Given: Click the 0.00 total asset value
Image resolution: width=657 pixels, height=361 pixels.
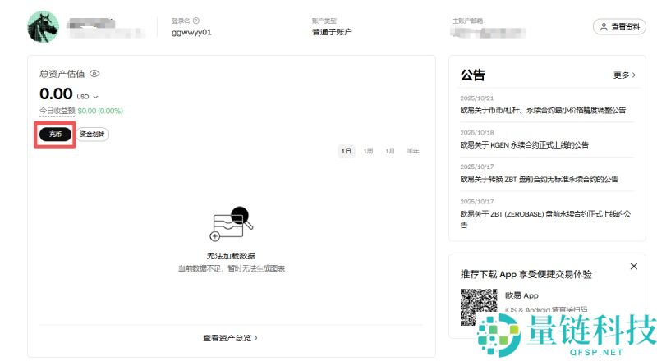Looking at the screenshot, I should coord(56,94).
